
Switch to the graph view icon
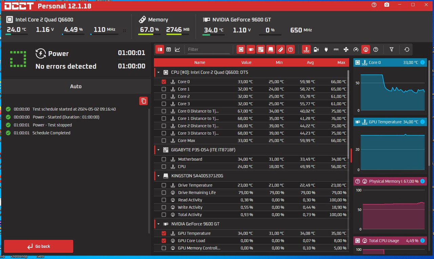tap(177, 49)
